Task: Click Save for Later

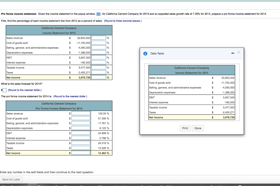Action: tap(11, 179)
